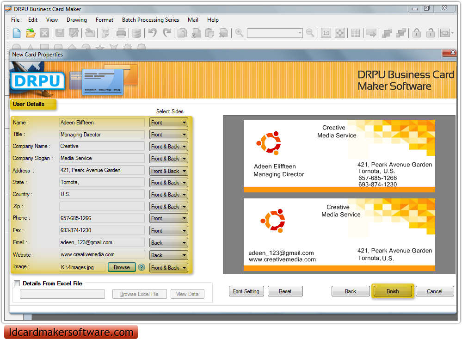The image size is (462, 339).
Task: Click the Redo arrow icon
Action: pos(167,33)
